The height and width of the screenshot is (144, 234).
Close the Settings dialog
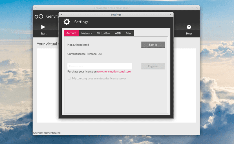coord(171,15)
